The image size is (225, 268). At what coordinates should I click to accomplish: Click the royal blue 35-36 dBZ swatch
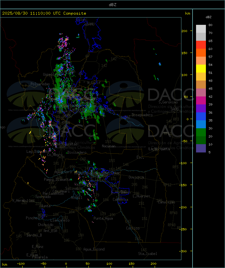pyautogui.click(x=201, y=116)
